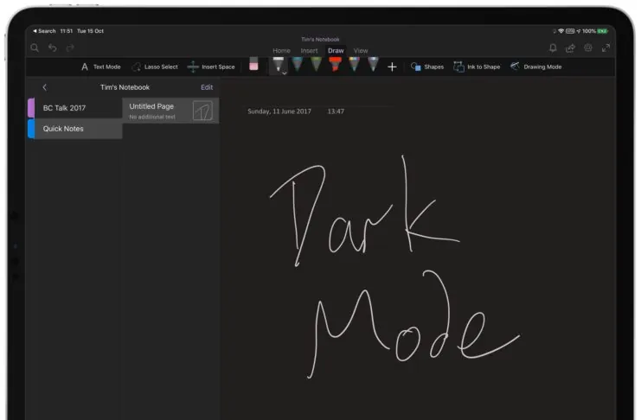This screenshot has width=641, height=420.
Task: Select the green pen
Action: [x=316, y=64]
